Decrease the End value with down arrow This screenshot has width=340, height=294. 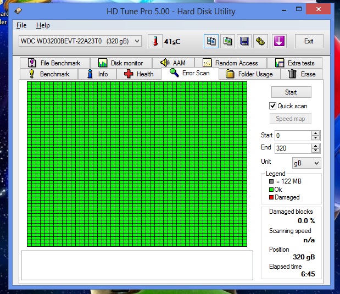point(315,150)
